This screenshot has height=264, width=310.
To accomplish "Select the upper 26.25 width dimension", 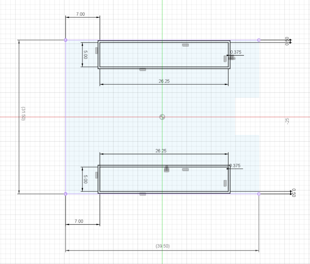I will coord(164,81).
